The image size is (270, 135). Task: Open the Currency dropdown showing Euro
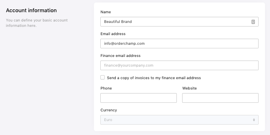tap(179, 120)
